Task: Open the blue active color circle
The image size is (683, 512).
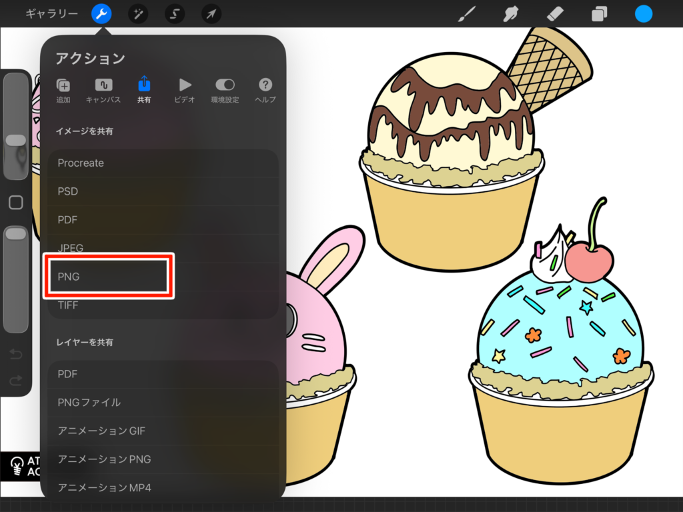Action: pos(644,13)
